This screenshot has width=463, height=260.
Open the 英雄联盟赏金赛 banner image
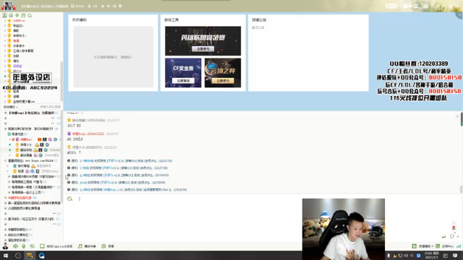[203, 40]
